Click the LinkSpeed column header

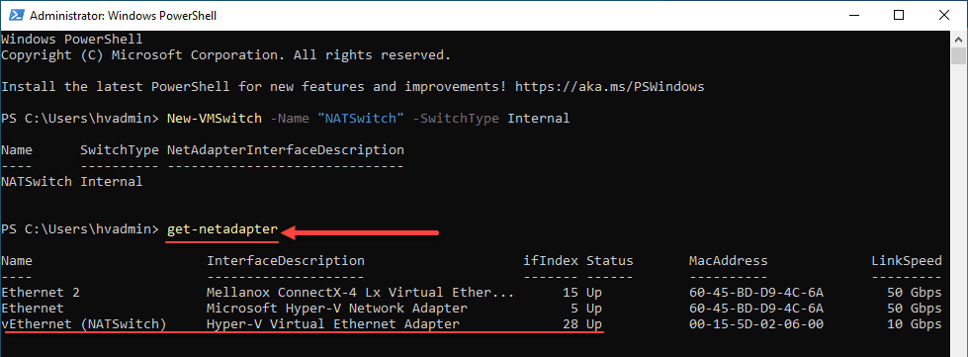pyautogui.click(x=907, y=261)
